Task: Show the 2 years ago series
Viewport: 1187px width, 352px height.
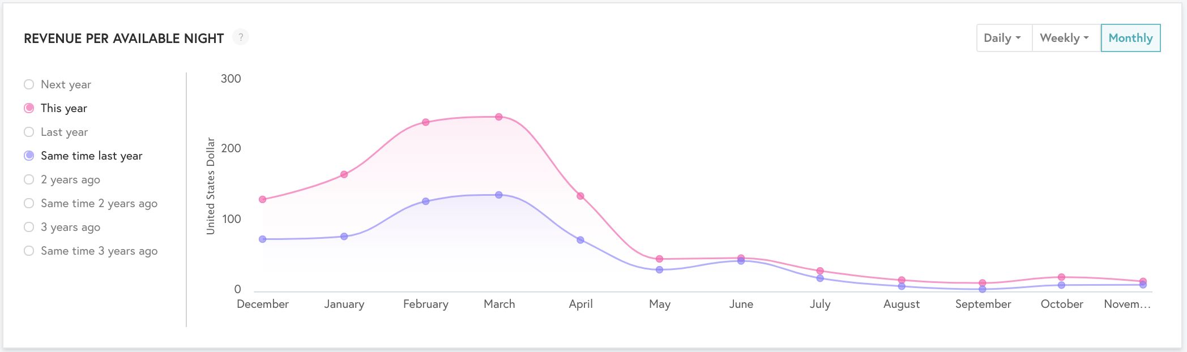Action: 29,179
